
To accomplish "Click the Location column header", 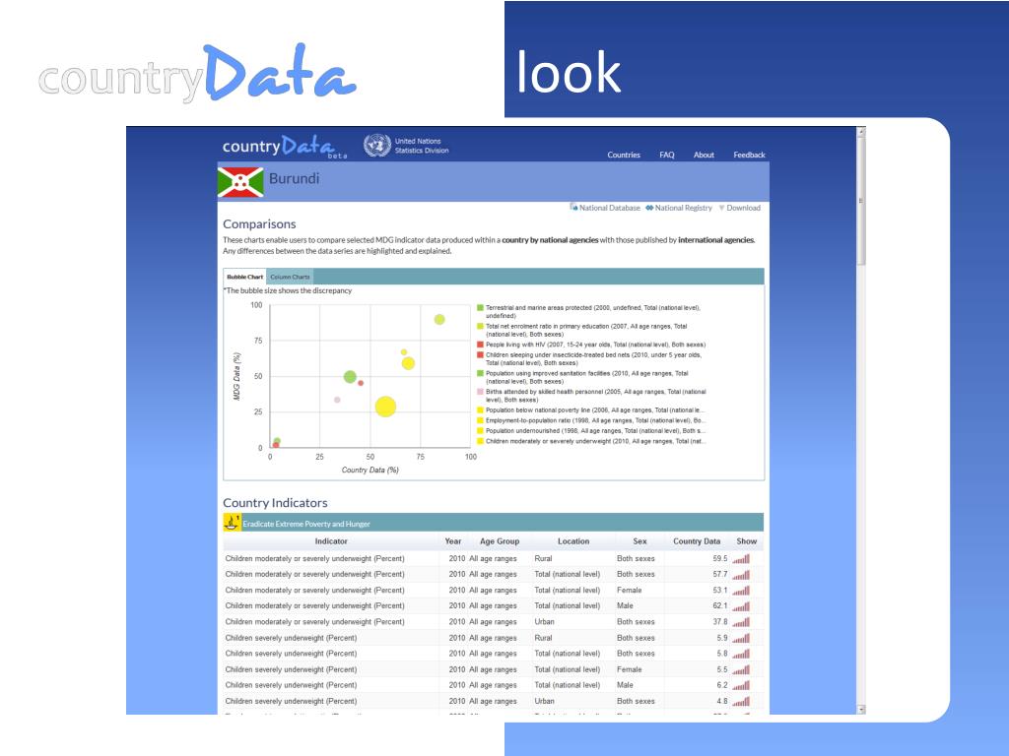I will coord(573,541).
